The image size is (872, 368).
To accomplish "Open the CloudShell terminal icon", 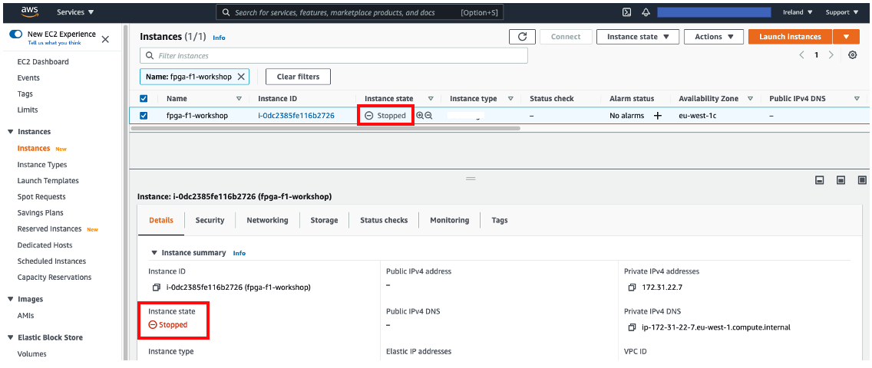I will coord(626,12).
